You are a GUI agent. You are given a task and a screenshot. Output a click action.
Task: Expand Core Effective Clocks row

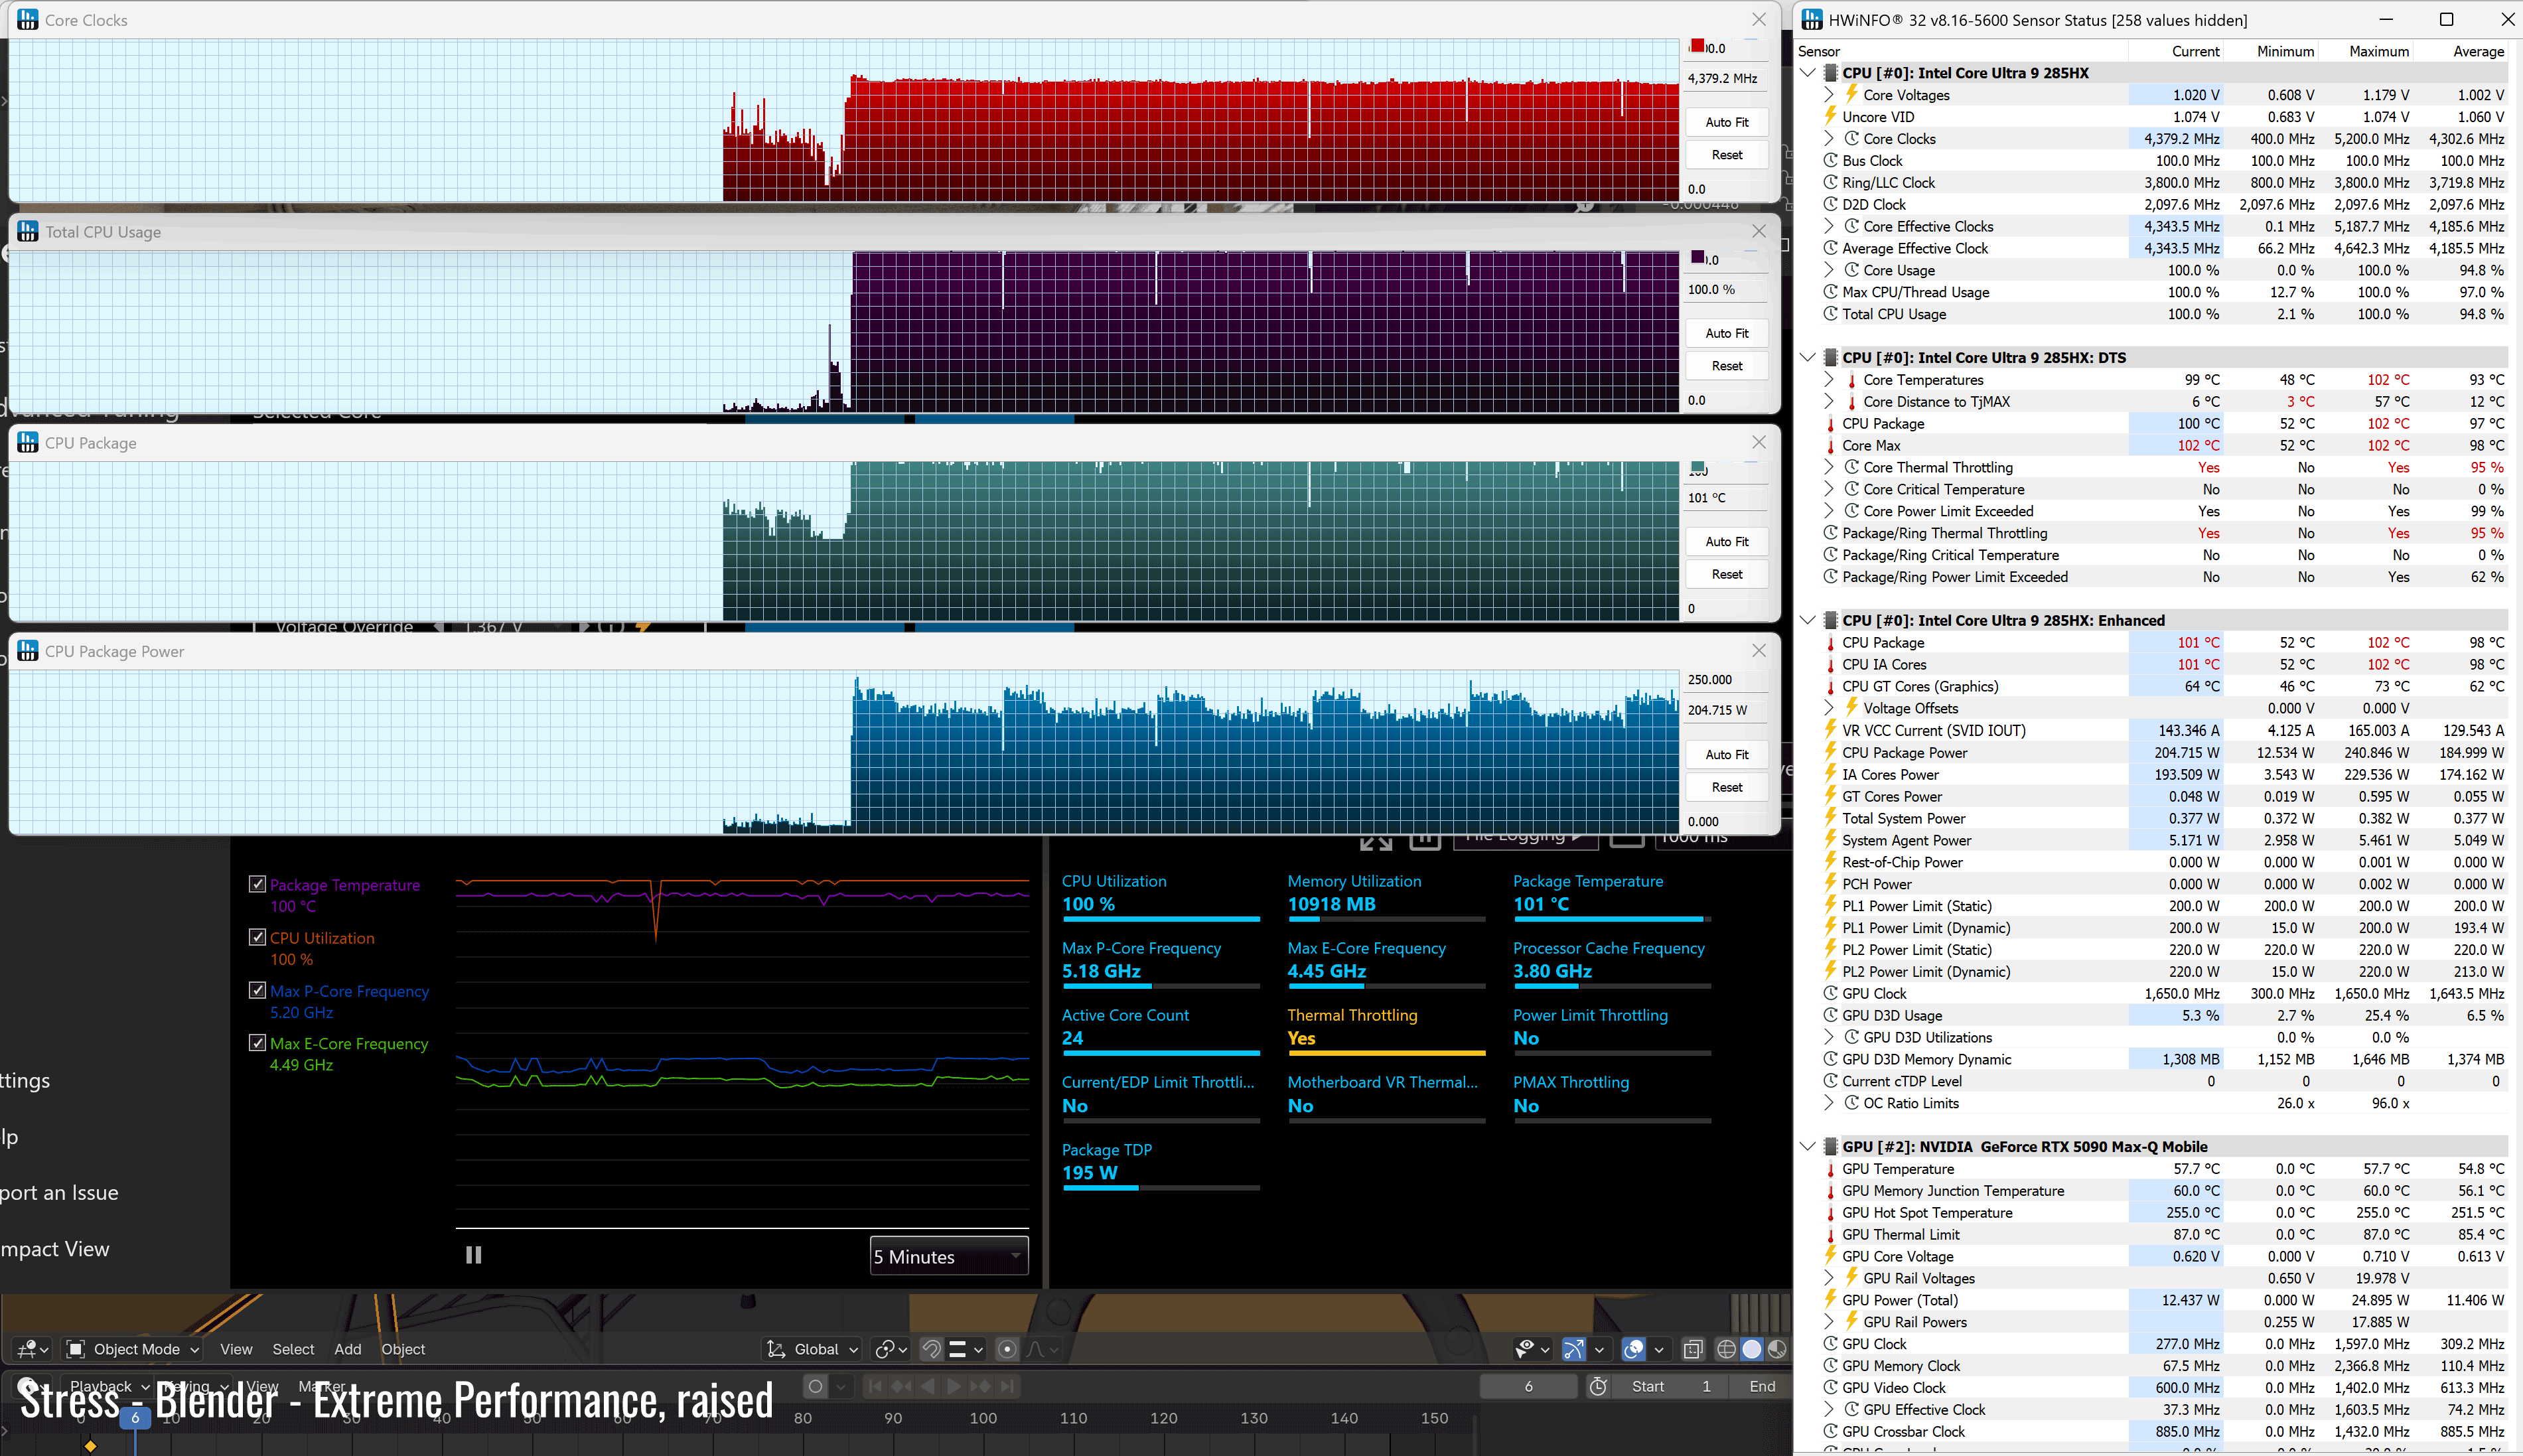coord(1828,226)
